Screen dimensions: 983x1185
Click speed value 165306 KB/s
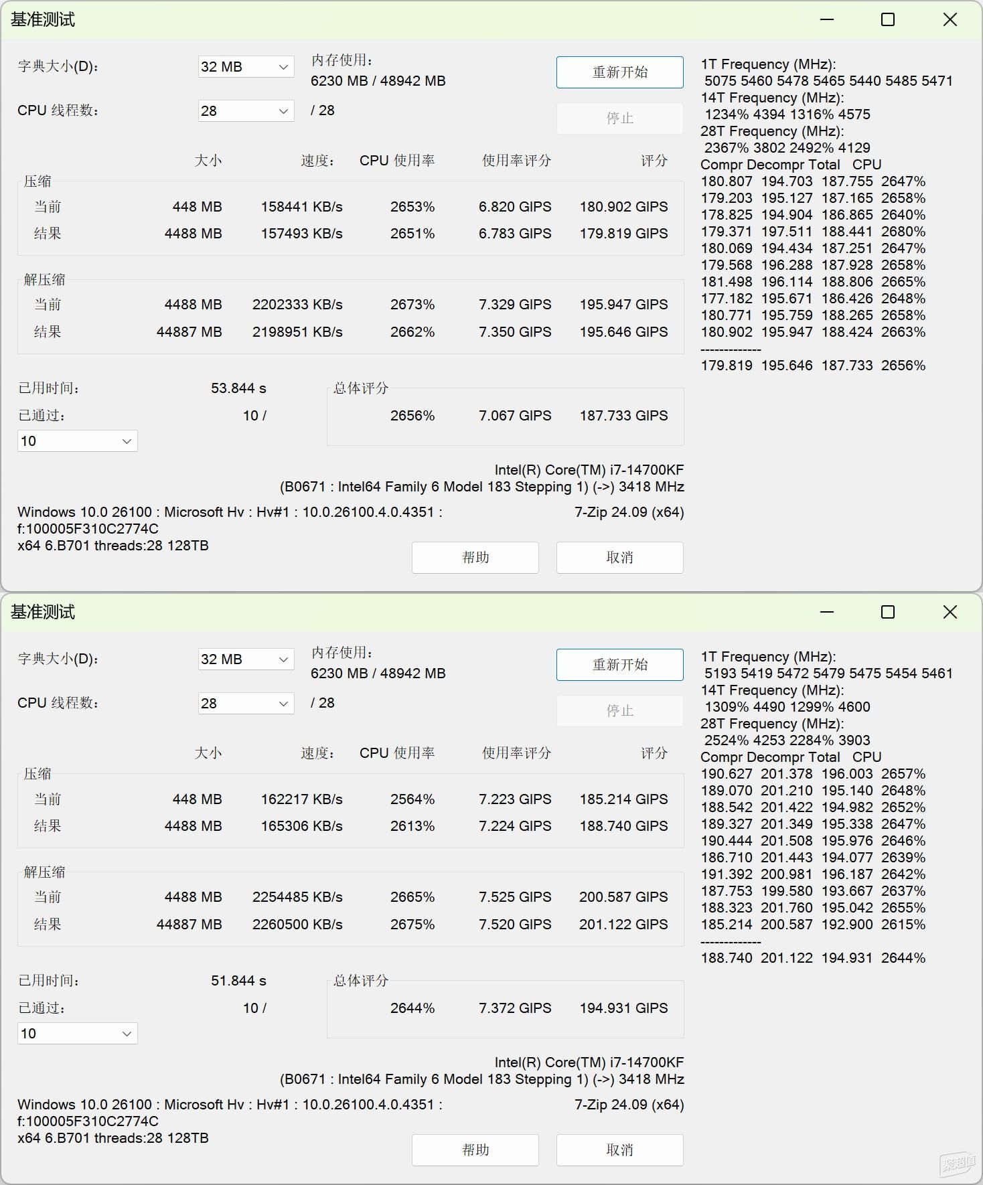(301, 826)
